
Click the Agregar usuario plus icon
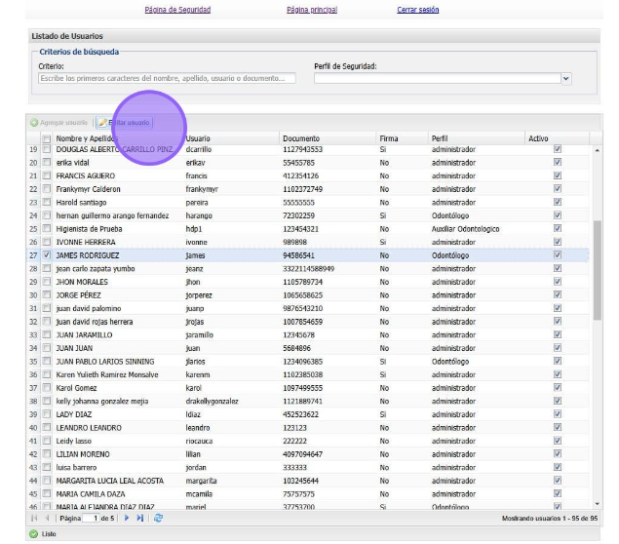point(34,123)
